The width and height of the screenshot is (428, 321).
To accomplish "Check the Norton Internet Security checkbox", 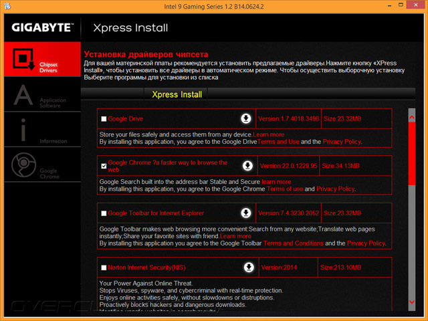I will (104, 267).
